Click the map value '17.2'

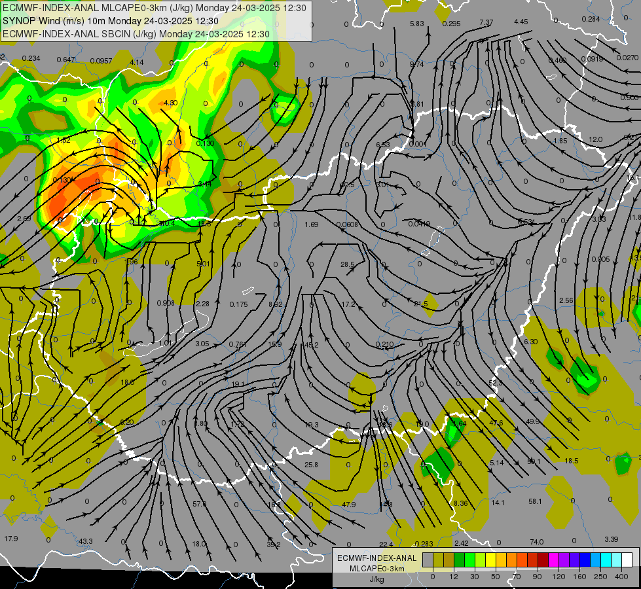point(348,304)
